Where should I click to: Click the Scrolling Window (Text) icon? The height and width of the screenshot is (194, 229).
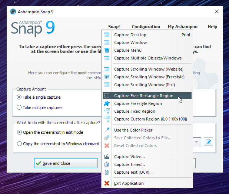click(x=107, y=85)
